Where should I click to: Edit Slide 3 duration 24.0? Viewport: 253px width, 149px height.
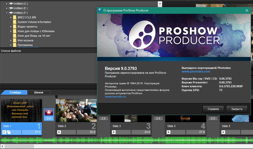(141, 132)
